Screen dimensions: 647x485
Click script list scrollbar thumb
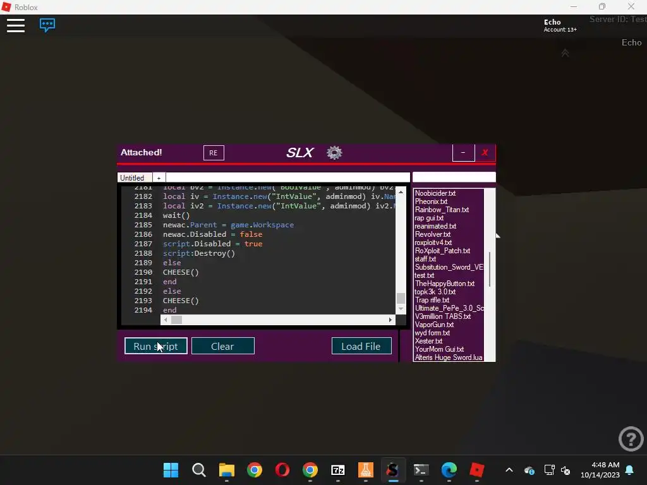tap(490, 269)
